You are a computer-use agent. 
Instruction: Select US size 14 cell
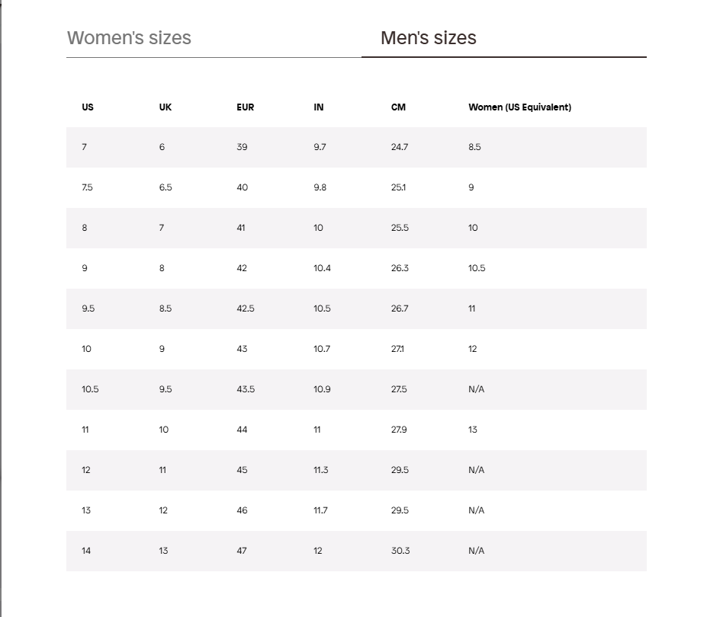[86, 551]
